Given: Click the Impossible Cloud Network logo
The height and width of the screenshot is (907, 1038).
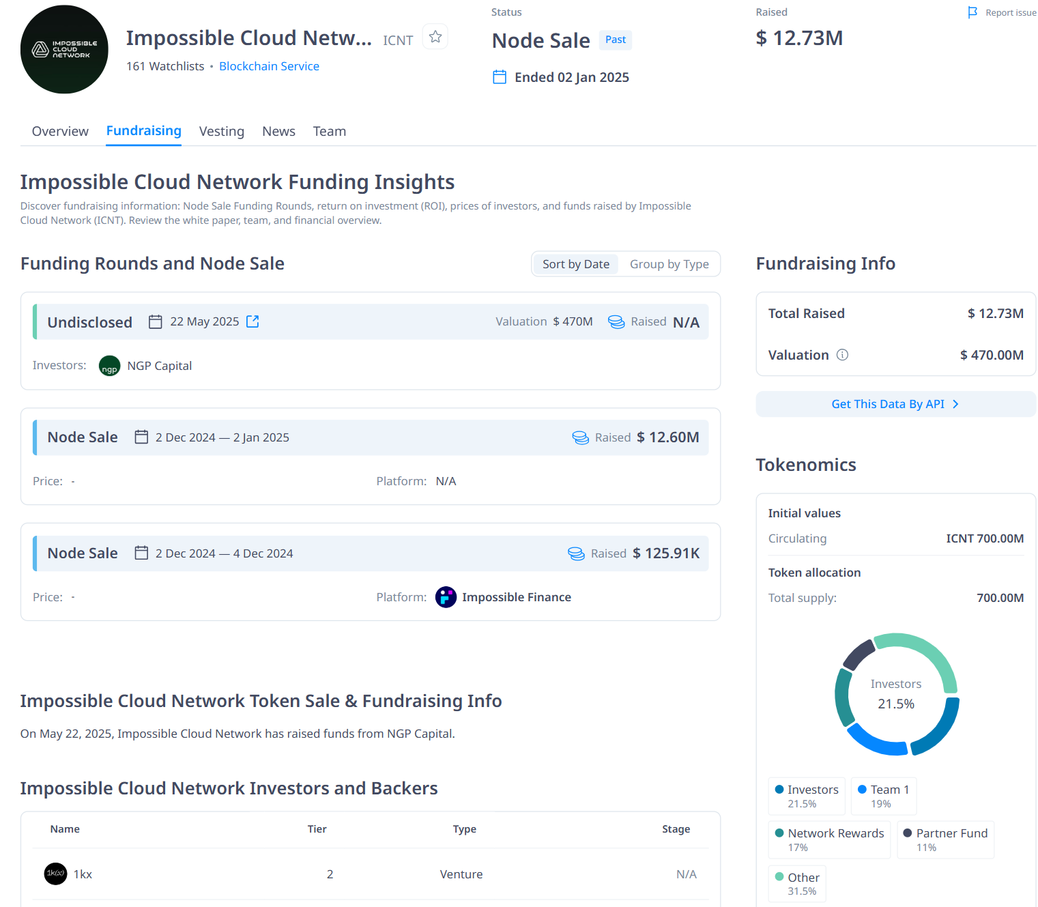Looking at the screenshot, I should (64, 49).
